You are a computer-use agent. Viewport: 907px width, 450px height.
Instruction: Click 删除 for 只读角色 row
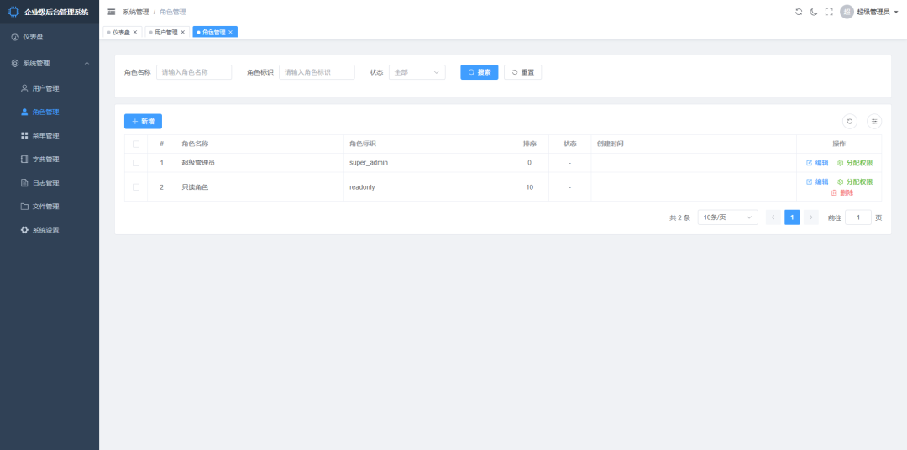[842, 192]
